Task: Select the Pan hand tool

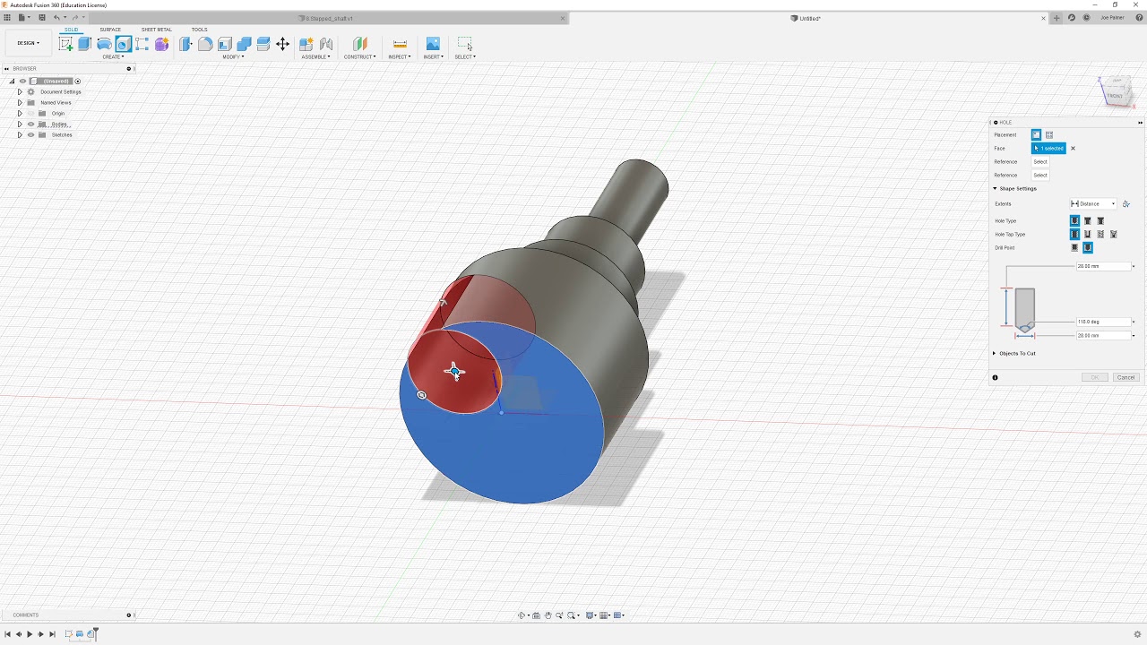Action: coord(548,615)
